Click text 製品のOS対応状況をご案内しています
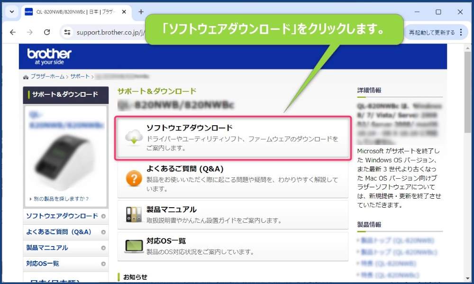Viewport: 474px width, 284px height. (x=201, y=252)
